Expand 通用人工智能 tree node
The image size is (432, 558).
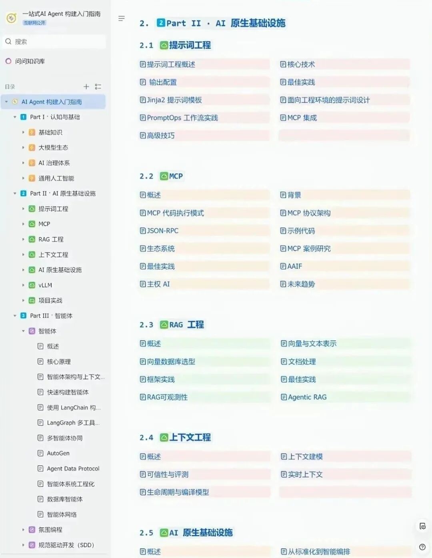coord(23,178)
